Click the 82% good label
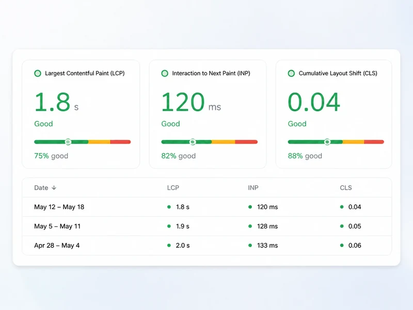Screen dimensions: 413x310 [178, 156]
